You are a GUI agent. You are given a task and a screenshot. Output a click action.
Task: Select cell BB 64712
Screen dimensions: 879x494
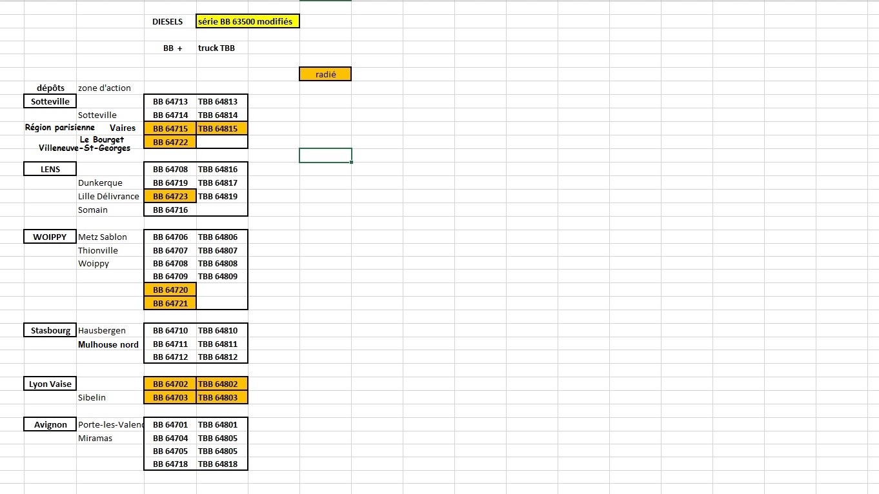tap(170, 357)
